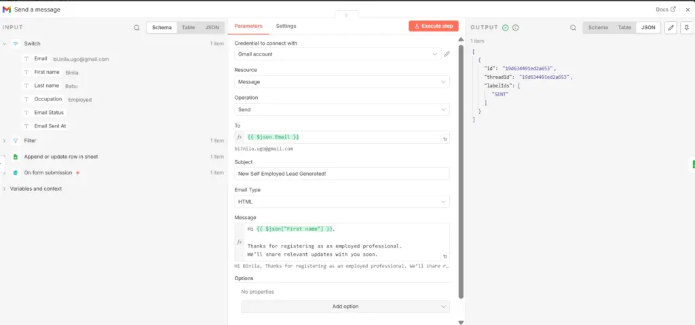The height and width of the screenshot is (325, 695).
Task: Open expression editor icon in Message field
Action: coord(445,256)
